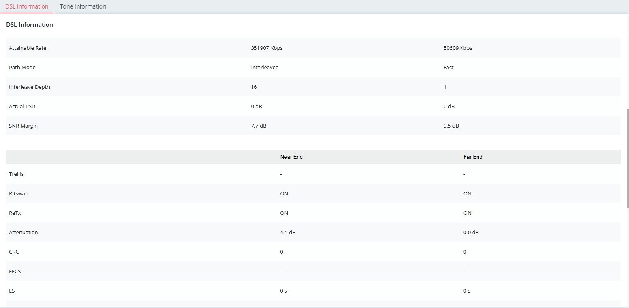This screenshot has height=308, width=629.
Task: Click the Trellis row label
Action: pyautogui.click(x=16, y=174)
